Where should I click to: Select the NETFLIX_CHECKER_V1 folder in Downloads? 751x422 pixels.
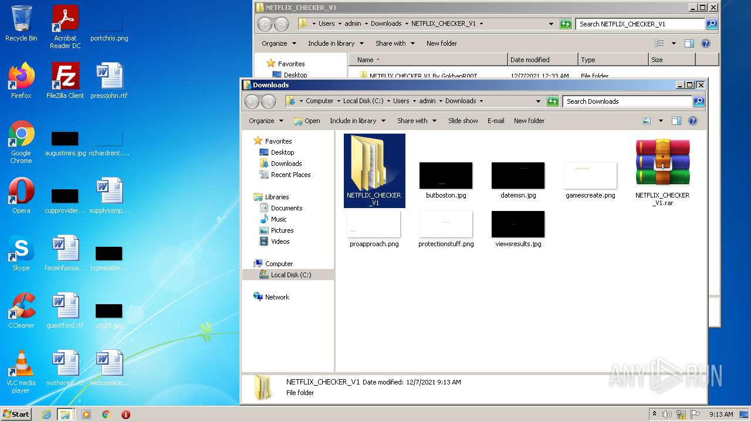[374, 171]
